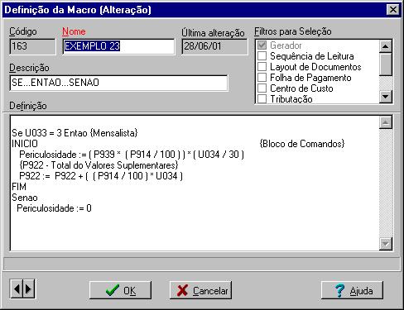Check the Folha de Pagamento filter

tap(262, 78)
